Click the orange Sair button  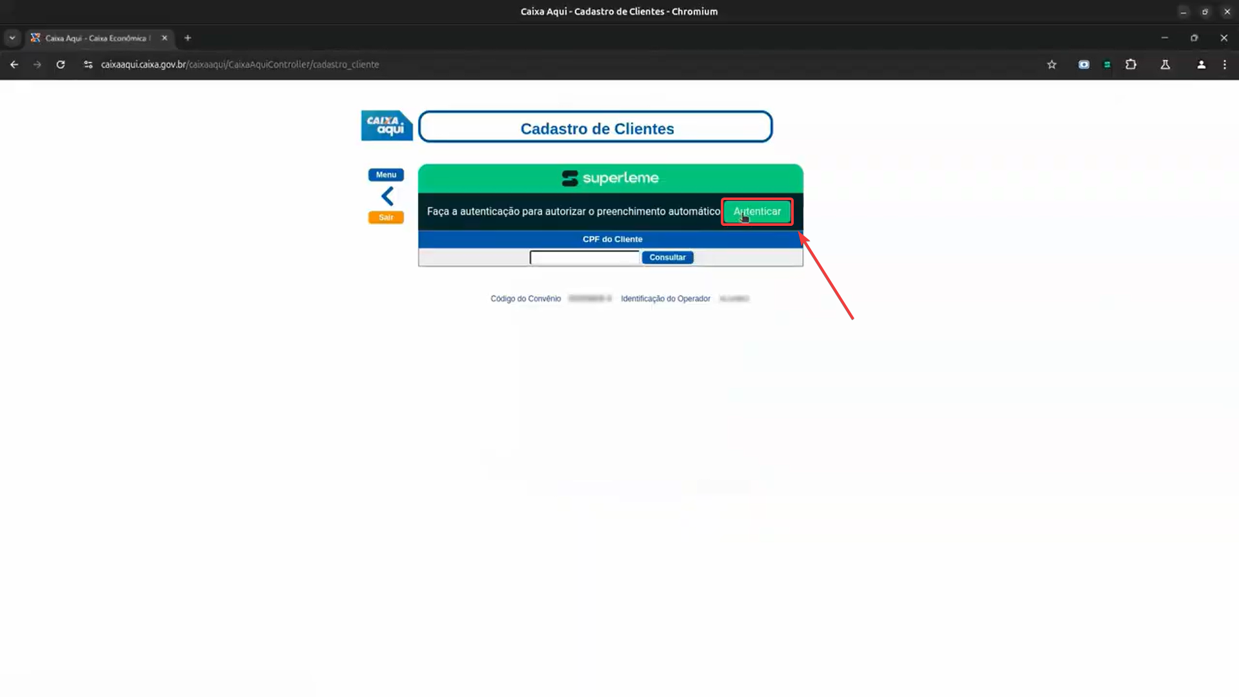386,217
